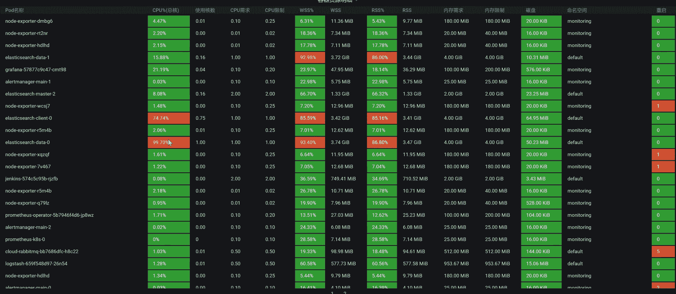The height and width of the screenshot is (294, 676).
Task: Click elasticsearch-data-0 pod name
Action: (x=27, y=143)
